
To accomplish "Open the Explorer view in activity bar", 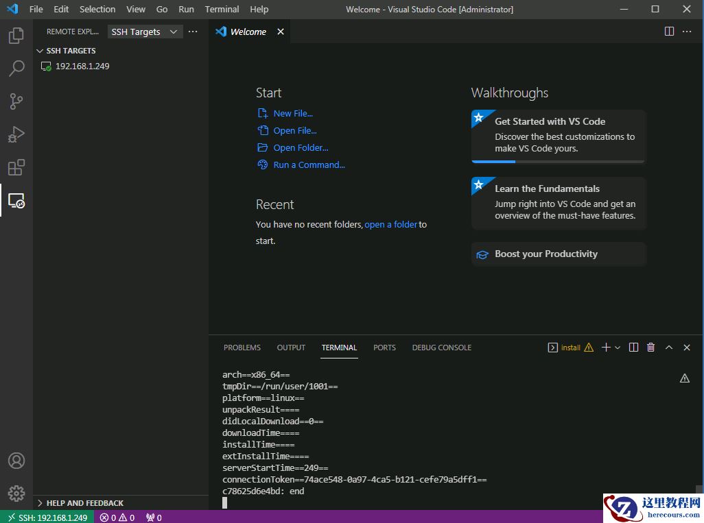I will click(x=16, y=36).
